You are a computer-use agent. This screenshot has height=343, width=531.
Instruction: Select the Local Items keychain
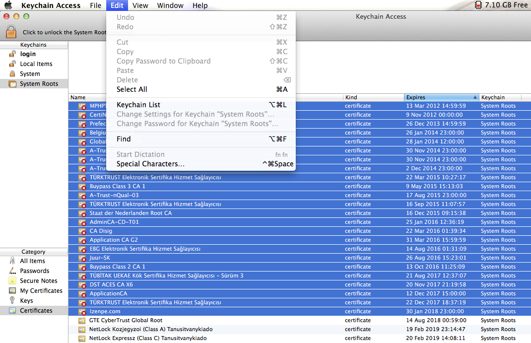tap(34, 64)
